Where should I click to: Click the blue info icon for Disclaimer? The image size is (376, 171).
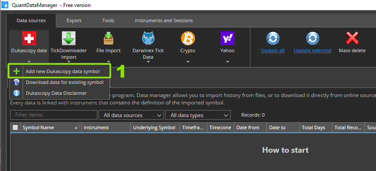(x=16, y=93)
